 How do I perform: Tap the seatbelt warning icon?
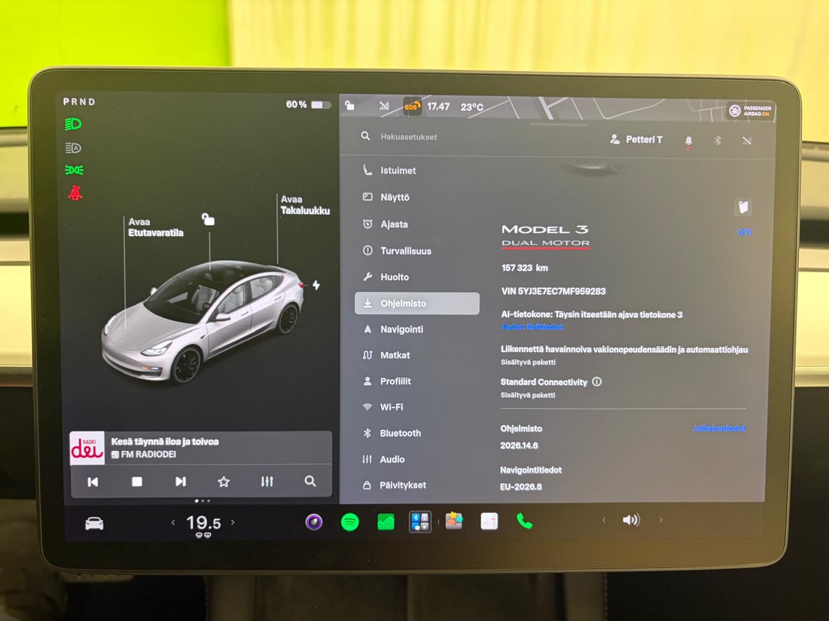[75, 193]
